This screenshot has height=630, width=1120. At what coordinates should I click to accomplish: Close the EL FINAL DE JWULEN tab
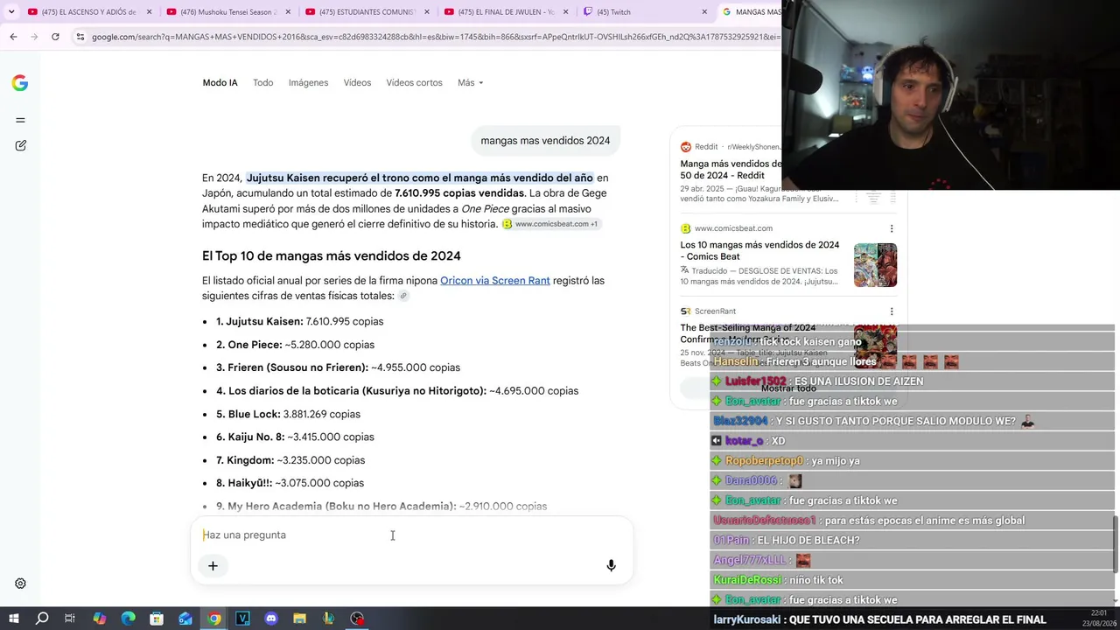click(565, 12)
